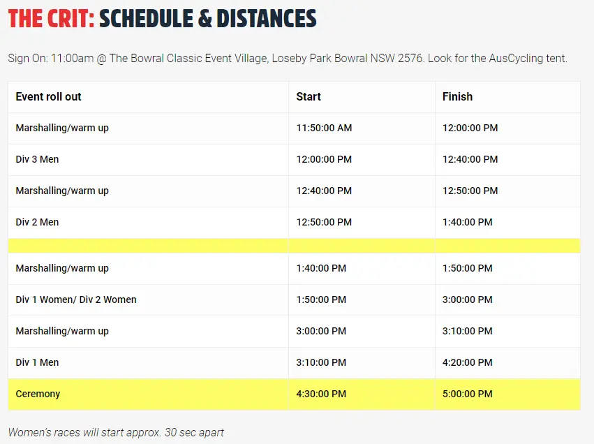Click the empty yellow divider row
The height and width of the screenshot is (444, 594).
coord(294,246)
